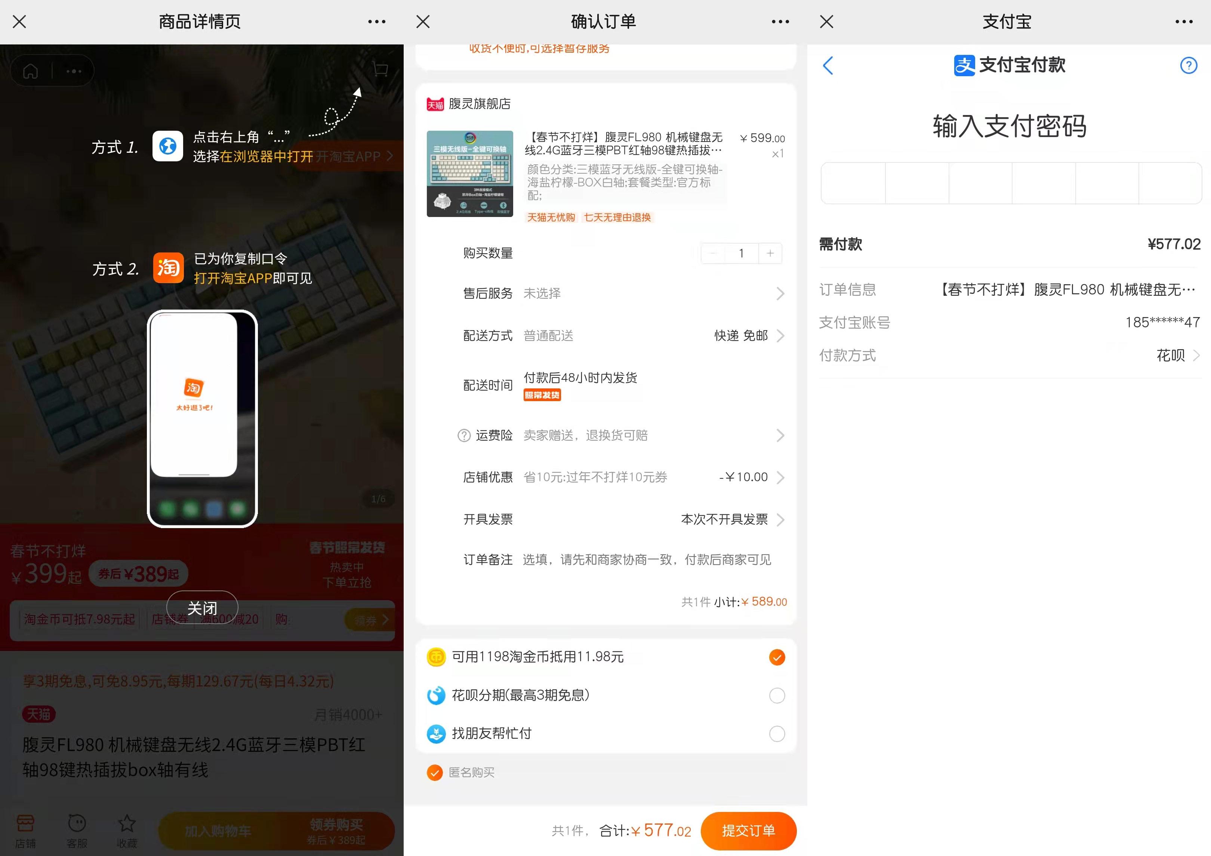Decrease purchase quantity with the minus button
Viewport: 1211px width, 856px height.
click(712, 254)
